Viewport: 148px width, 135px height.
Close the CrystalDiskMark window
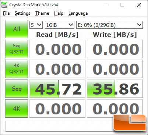[x=139, y=5]
